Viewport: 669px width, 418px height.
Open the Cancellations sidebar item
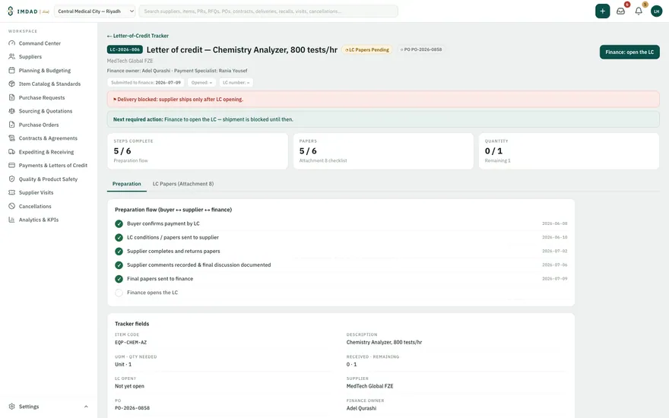coord(34,206)
